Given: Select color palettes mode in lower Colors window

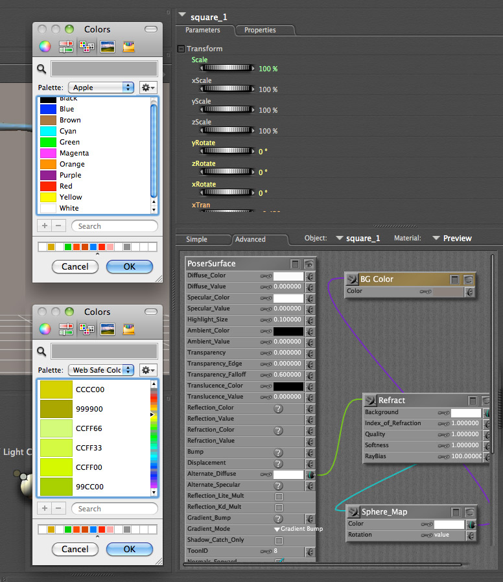Looking at the screenshot, I should coord(86,329).
